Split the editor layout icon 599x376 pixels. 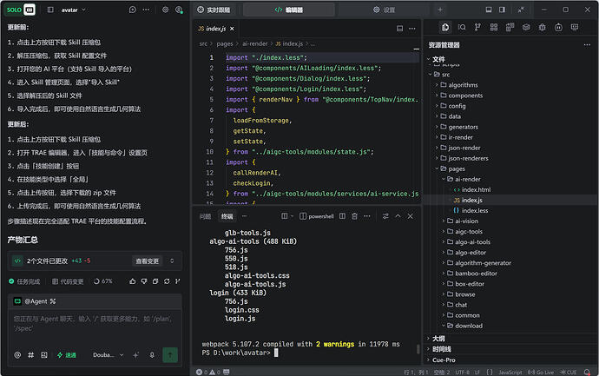pos(399,29)
